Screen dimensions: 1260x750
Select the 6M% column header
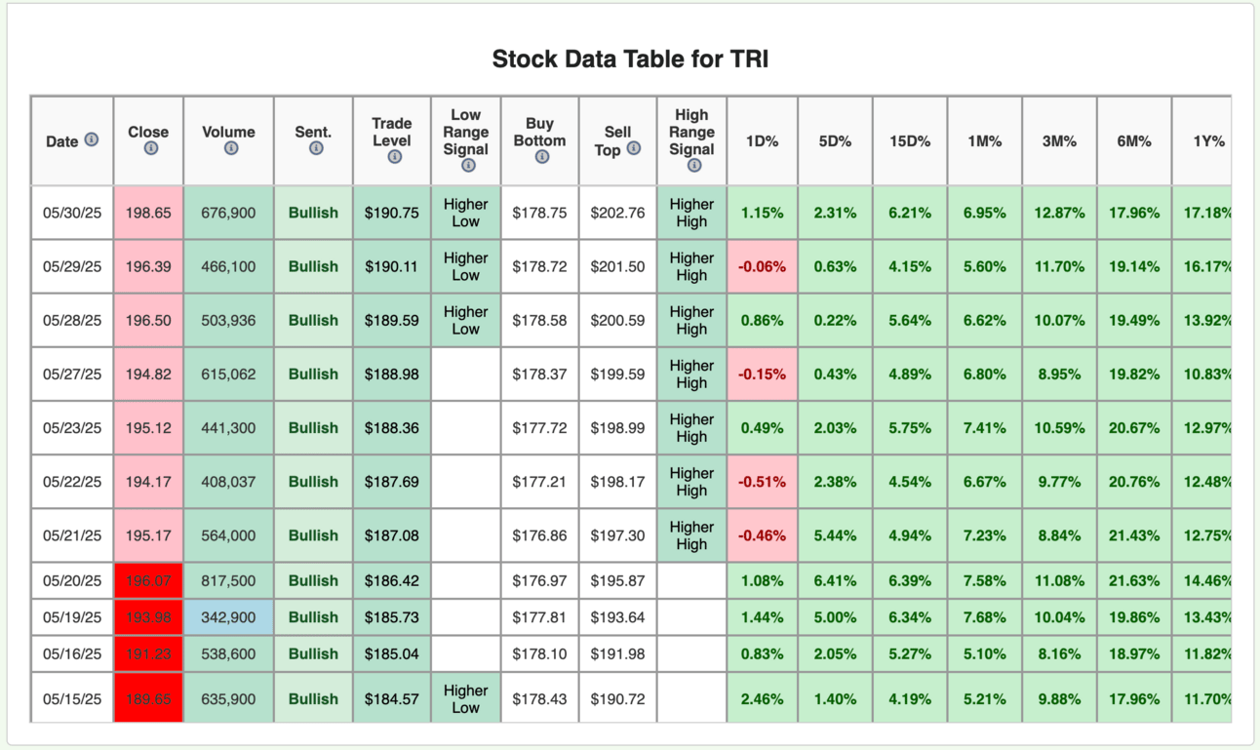tap(1134, 141)
